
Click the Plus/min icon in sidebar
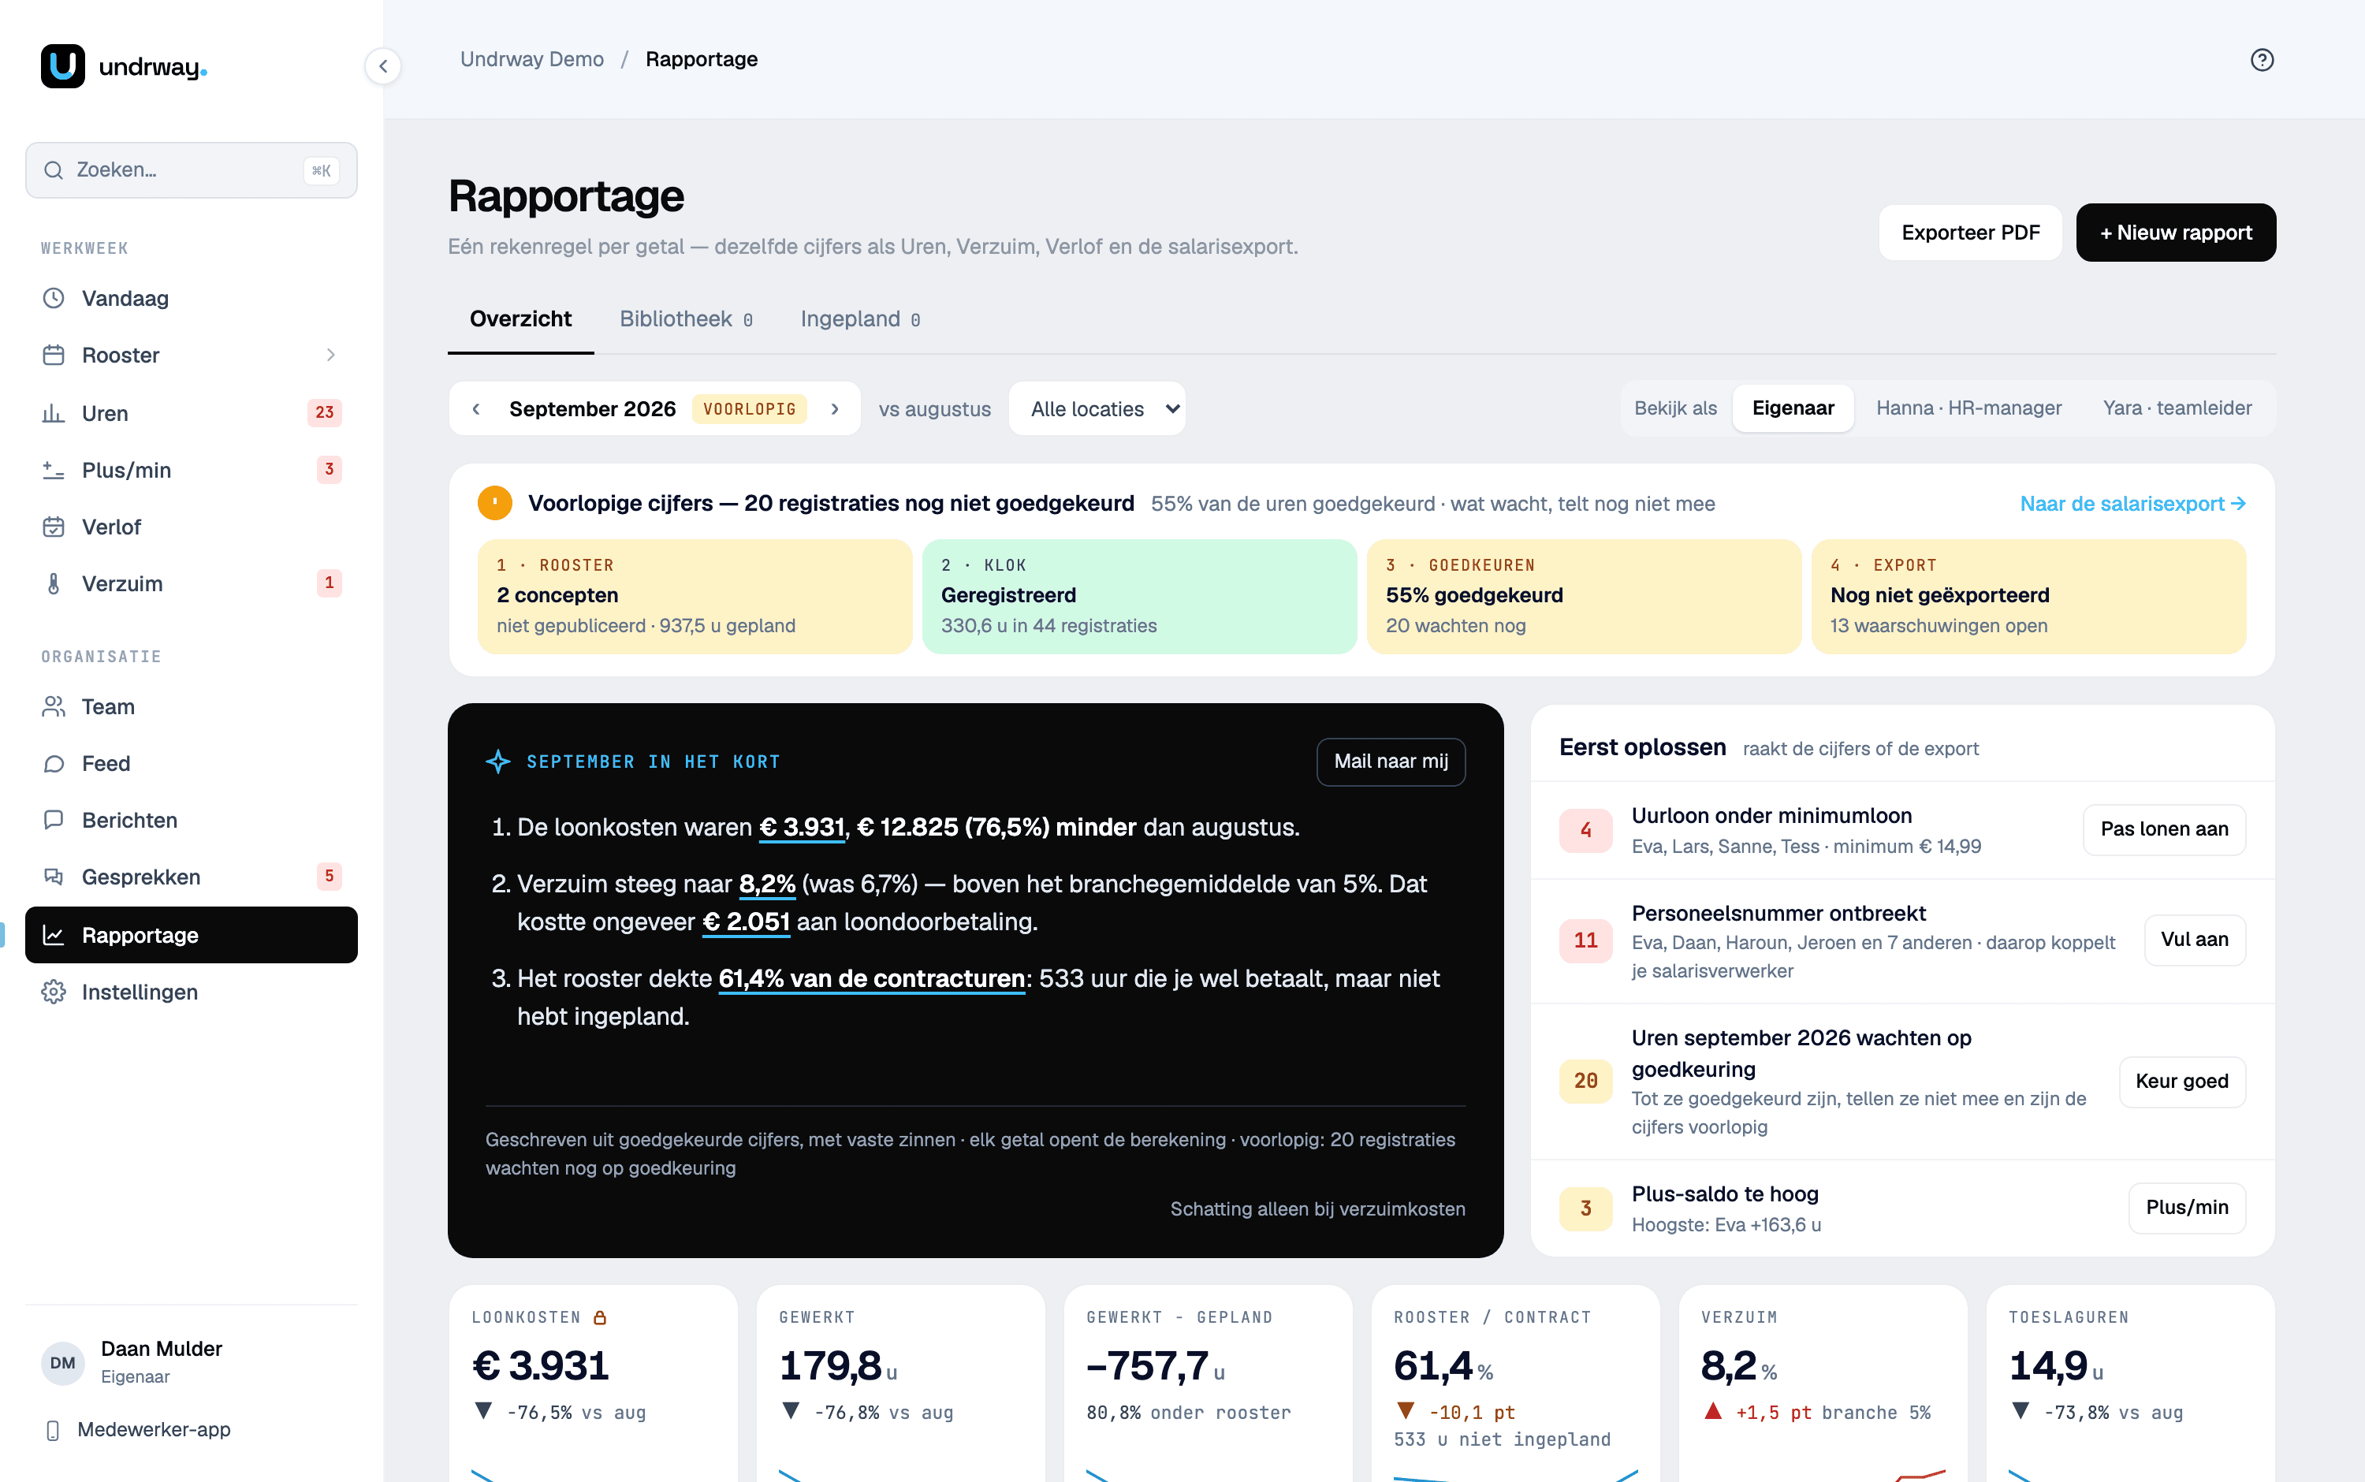[54, 470]
